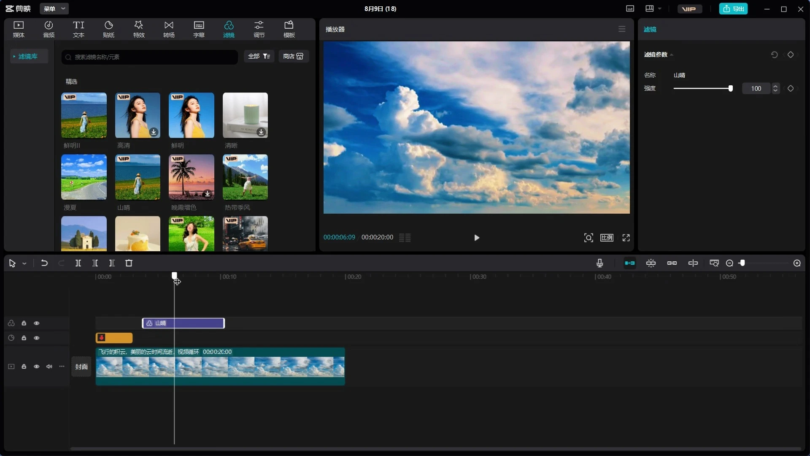The height and width of the screenshot is (456, 810).
Task: Click the fullscreen icon in player
Action: (626, 238)
